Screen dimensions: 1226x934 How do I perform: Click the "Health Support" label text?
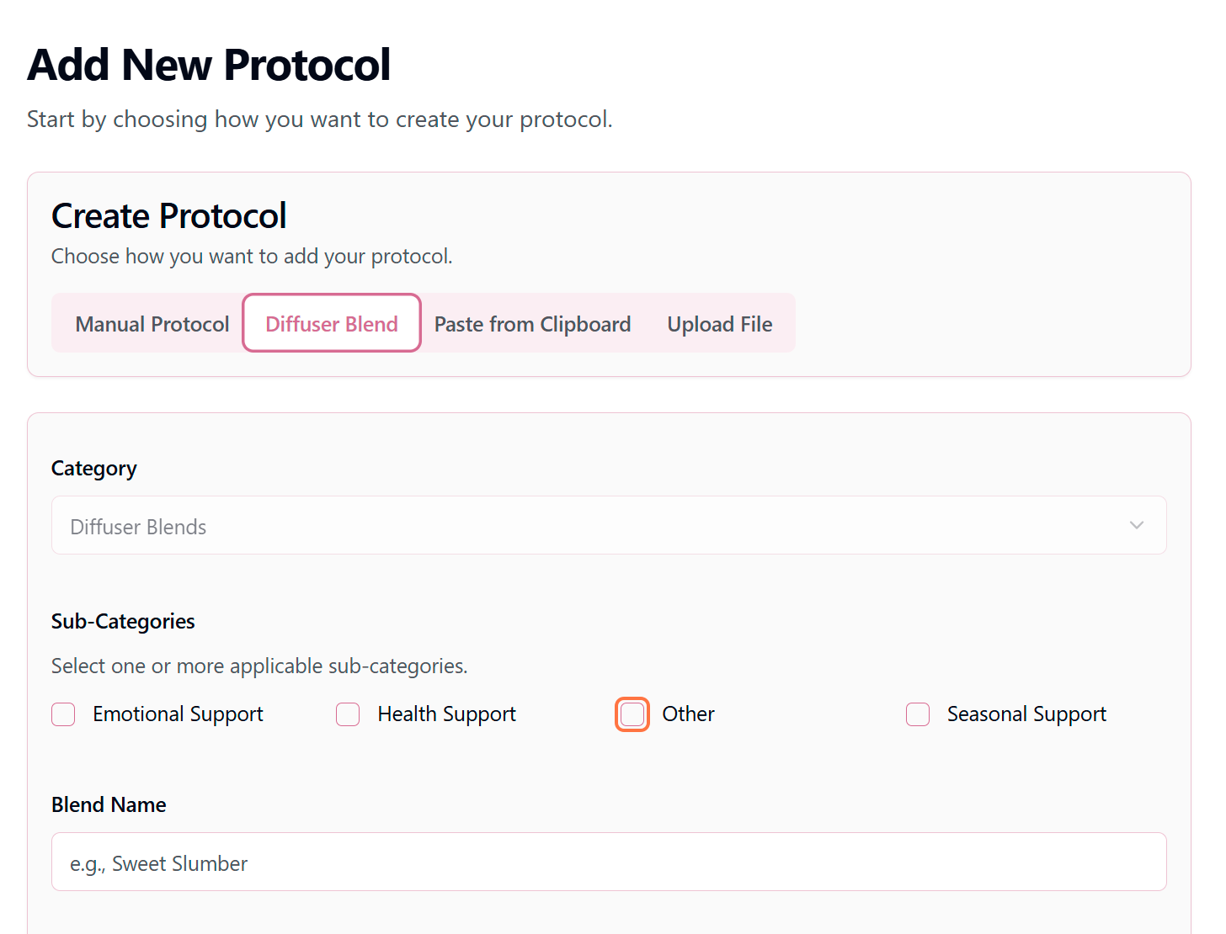point(446,714)
